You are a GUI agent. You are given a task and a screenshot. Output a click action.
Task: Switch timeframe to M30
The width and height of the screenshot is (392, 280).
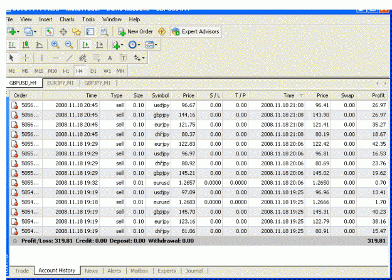coord(53,71)
